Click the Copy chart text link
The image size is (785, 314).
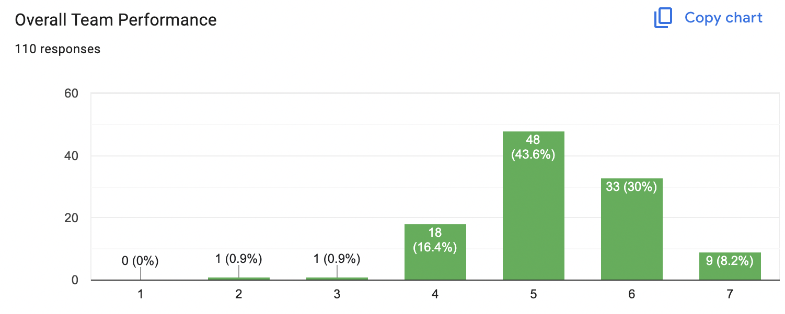723,18
